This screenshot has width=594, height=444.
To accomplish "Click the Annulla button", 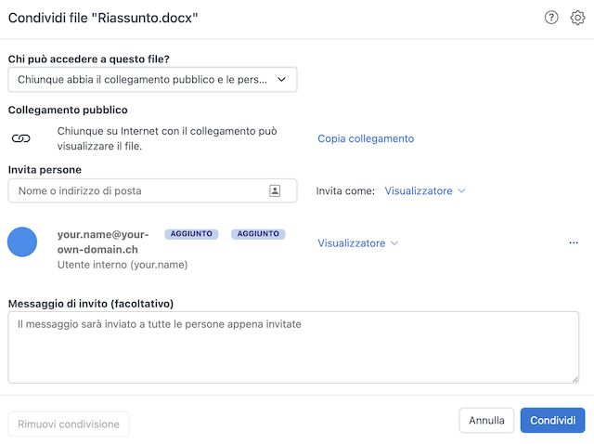I will coord(486,420).
